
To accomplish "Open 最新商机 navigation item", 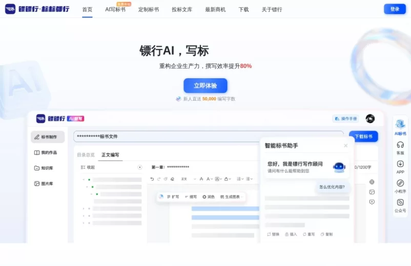I will point(215,9).
